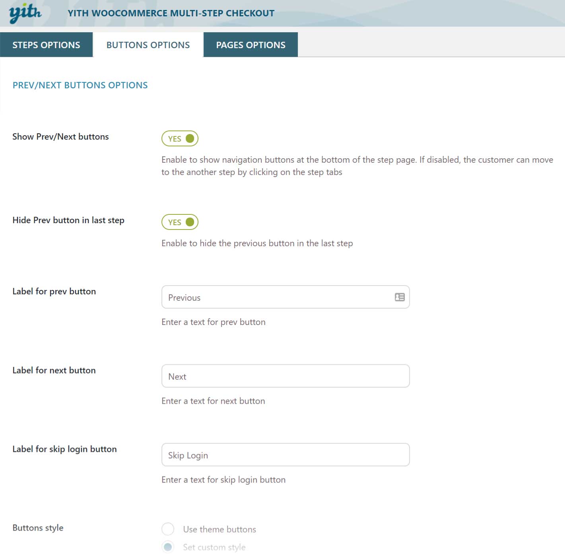The width and height of the screenshot is (565, 560).
Task: Open the Steps Options tab
Action: tap(46, 45)
